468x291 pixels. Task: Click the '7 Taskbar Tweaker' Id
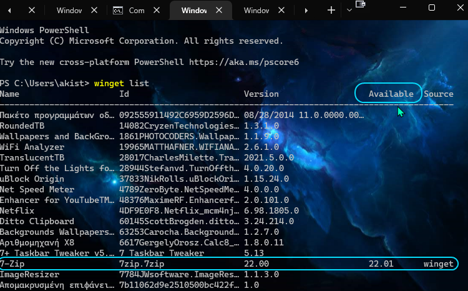pyautogui.click(x=162, y=253)
